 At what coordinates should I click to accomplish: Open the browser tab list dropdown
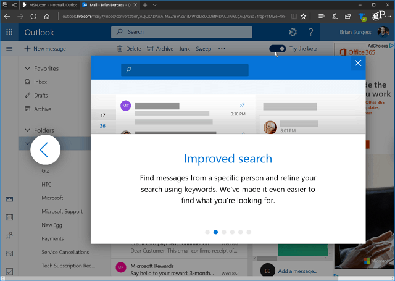point(155,5)
